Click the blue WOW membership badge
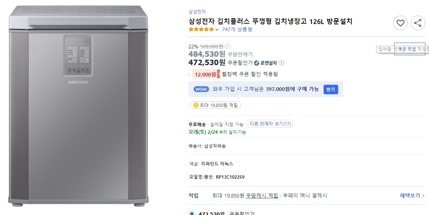The width and height of the screenshot is (429, 215). tap(201, 89)
